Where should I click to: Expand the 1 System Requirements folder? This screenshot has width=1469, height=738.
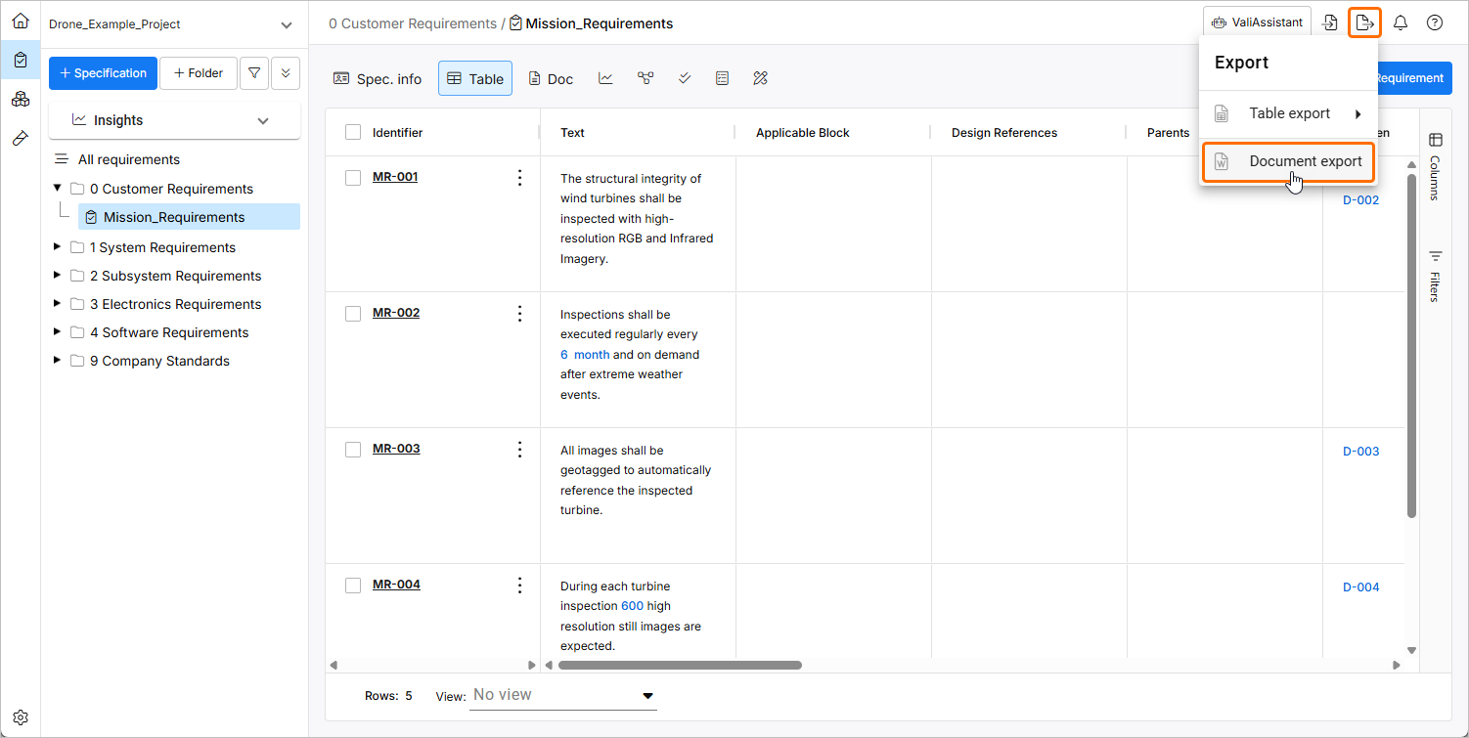[58, 247]
